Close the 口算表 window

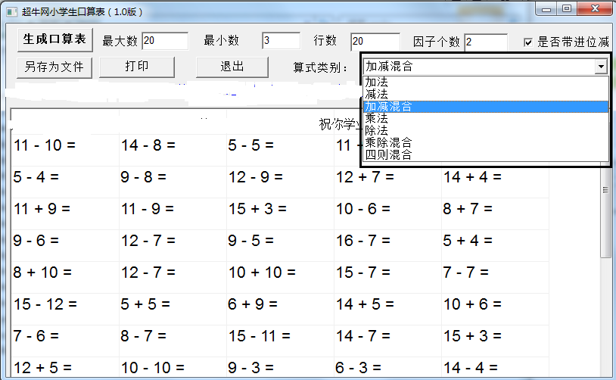point(595,9)
